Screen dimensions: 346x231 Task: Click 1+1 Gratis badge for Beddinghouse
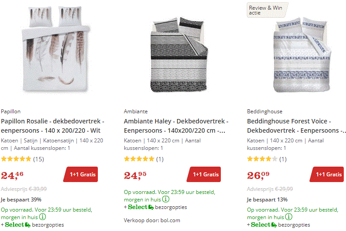328,174
